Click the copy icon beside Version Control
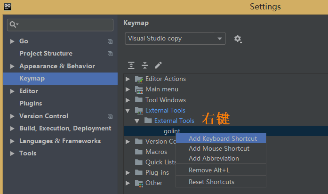This screenshot has width=328, height=194. click(110, 116)
